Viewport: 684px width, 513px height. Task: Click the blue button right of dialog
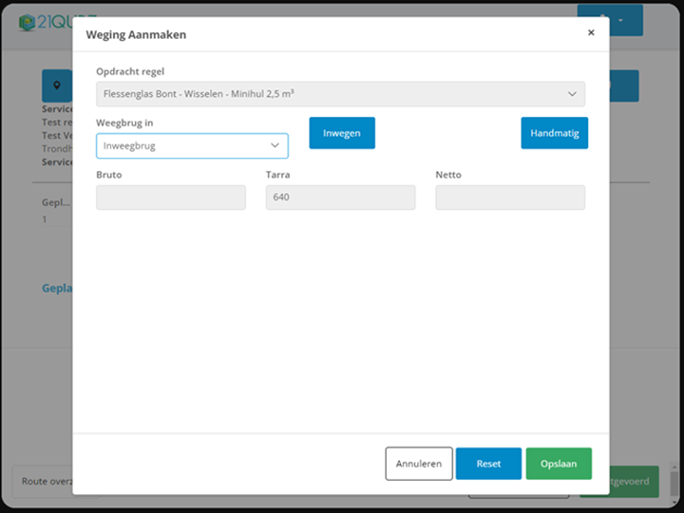(624, 85)
